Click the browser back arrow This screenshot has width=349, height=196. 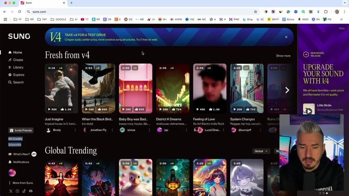(x=4, y=12)
